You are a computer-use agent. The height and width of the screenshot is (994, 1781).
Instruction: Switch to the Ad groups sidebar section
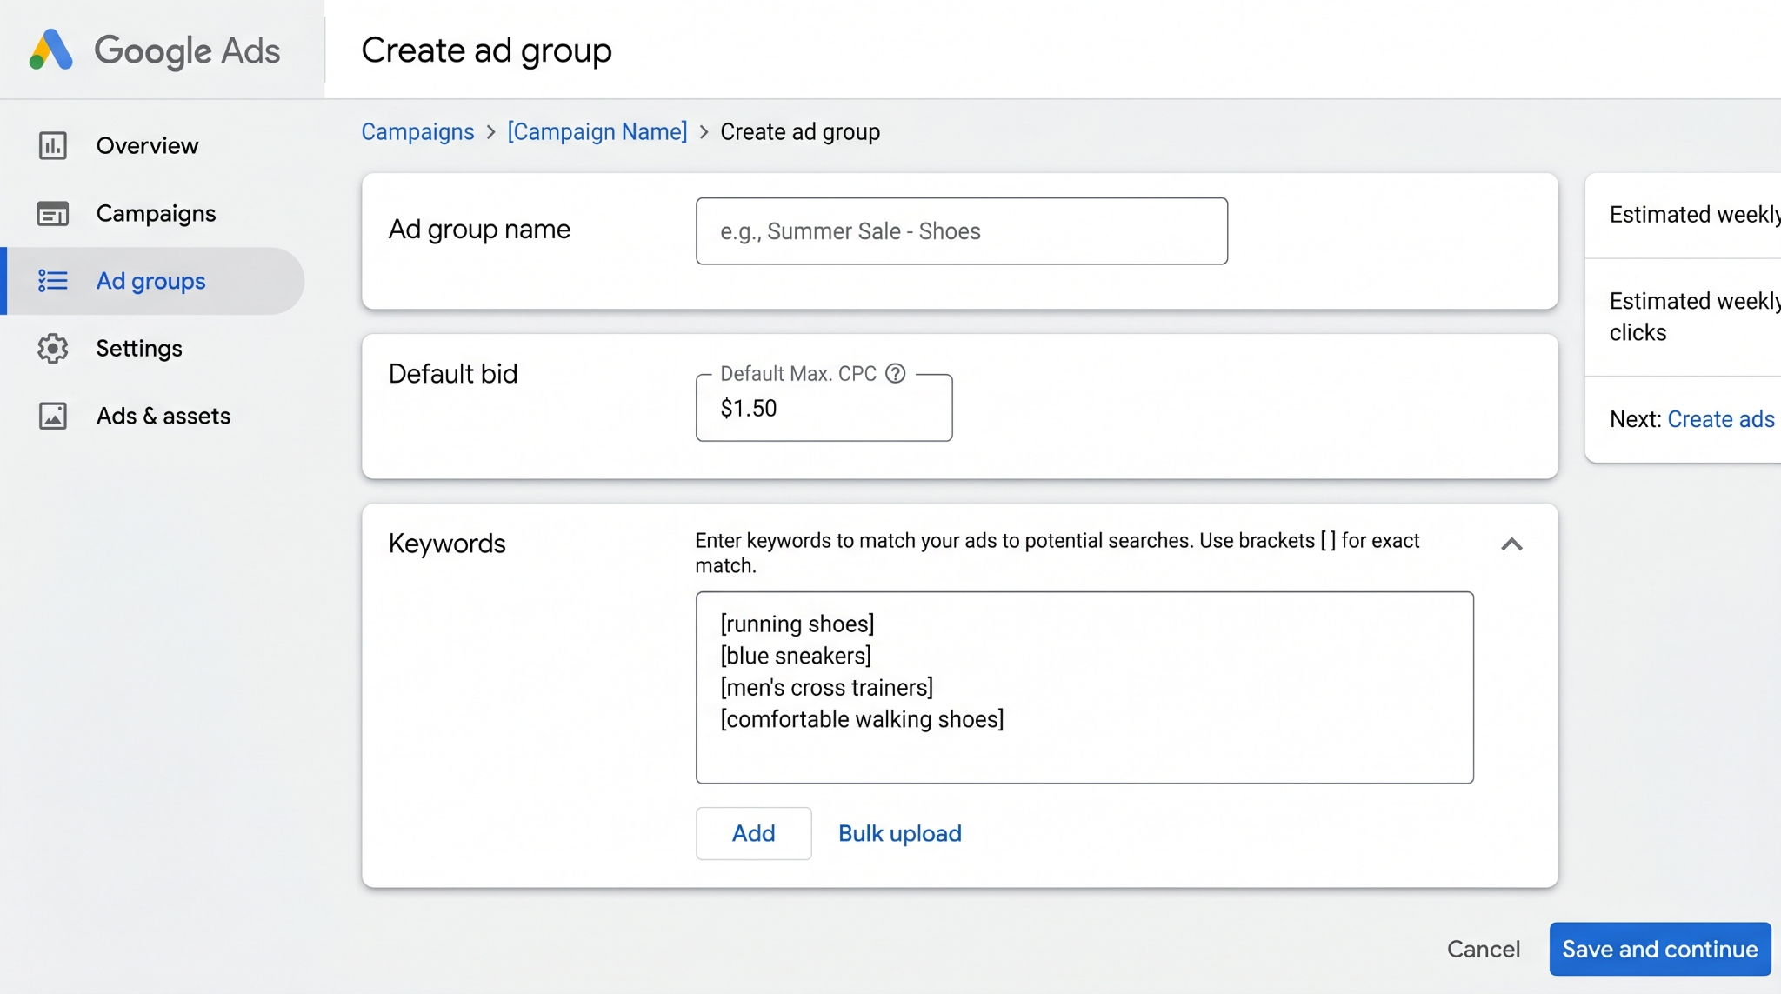tap(150, 280)
